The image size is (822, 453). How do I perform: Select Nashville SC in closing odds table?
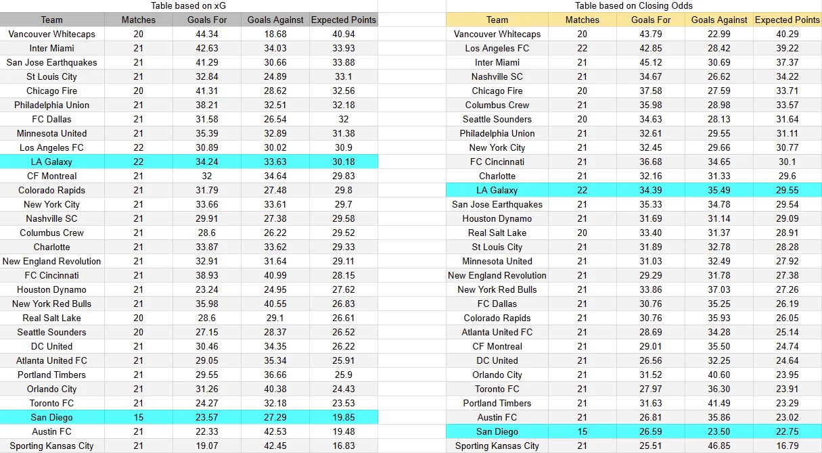coord(497,76)
